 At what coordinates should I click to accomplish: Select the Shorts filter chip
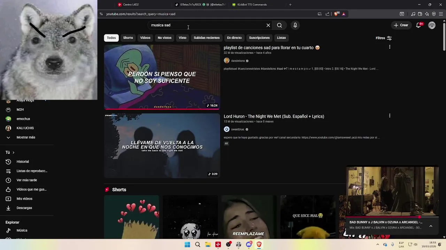(x=128, y=37)
